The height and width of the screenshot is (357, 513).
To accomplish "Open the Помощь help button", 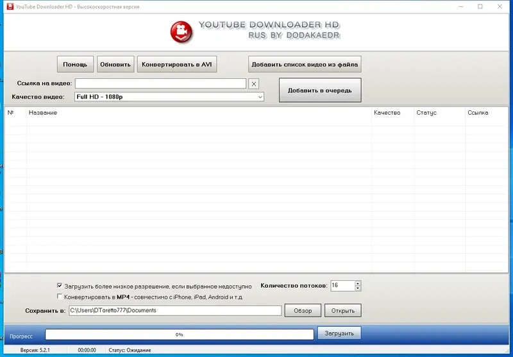I will point(75,64).
